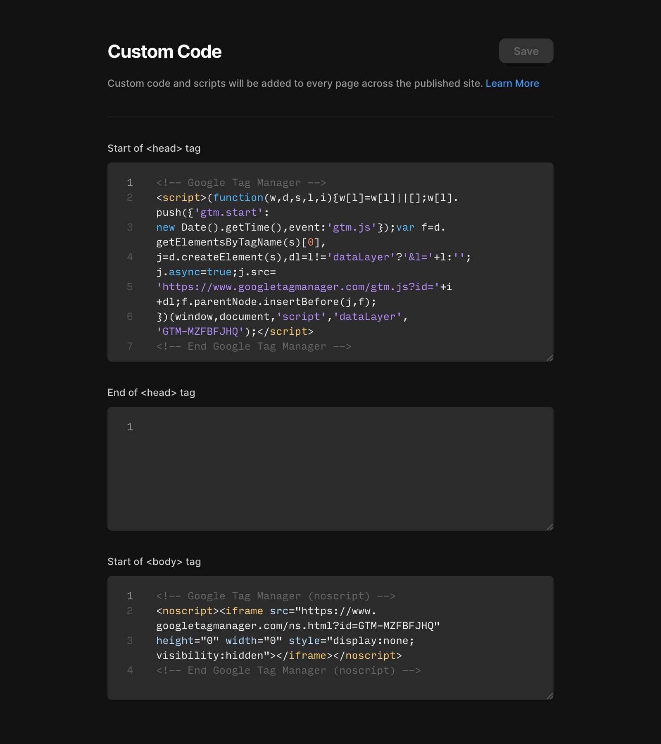
Task: Click the Save button
Action: click(x=526, y=51)
